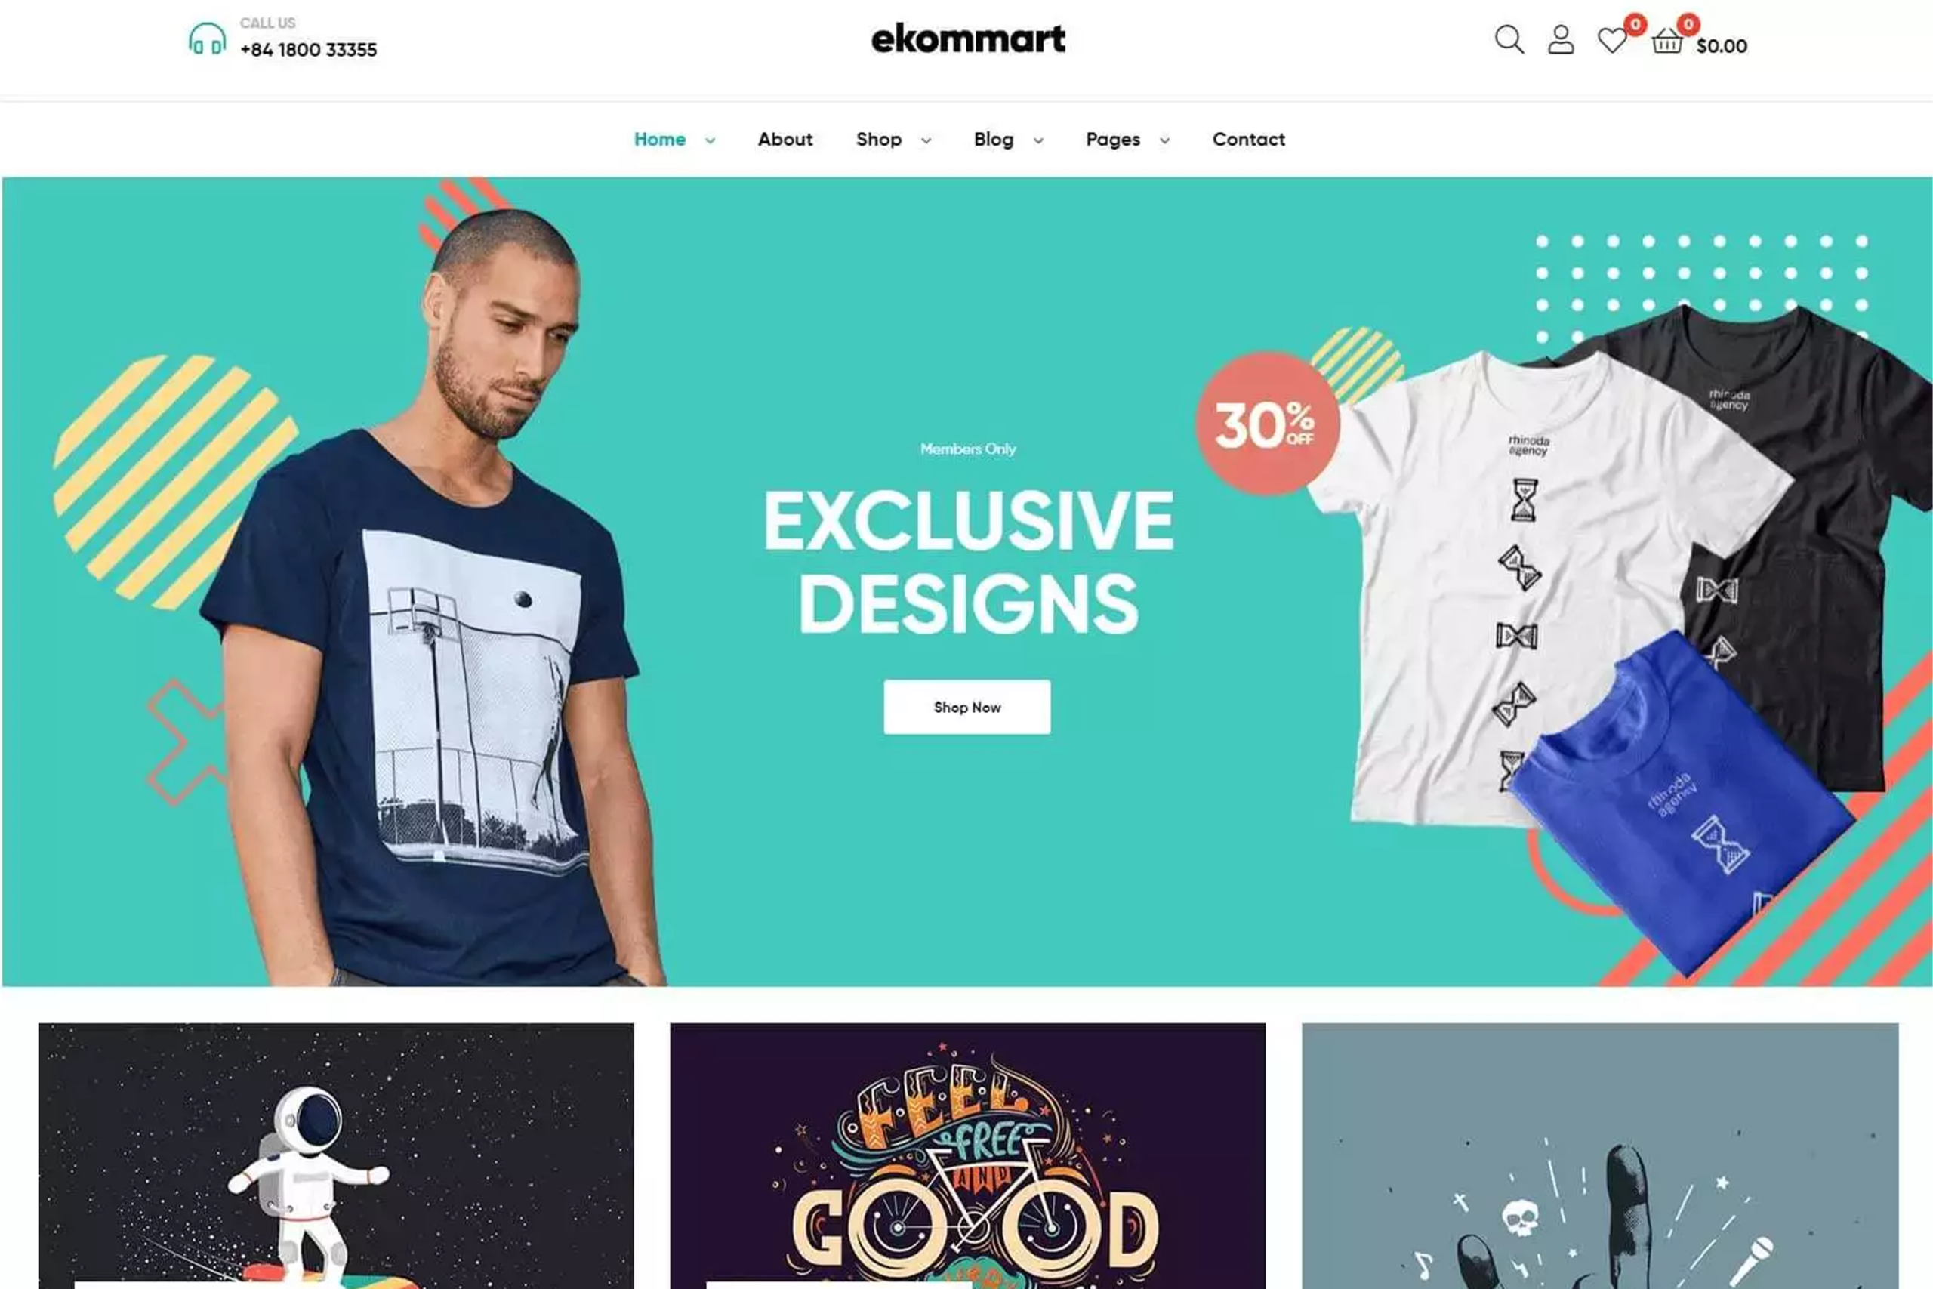The image size is (1933, 1289).
Task: Click the +84 1800 33355 phone number
Action: [308, 50]
